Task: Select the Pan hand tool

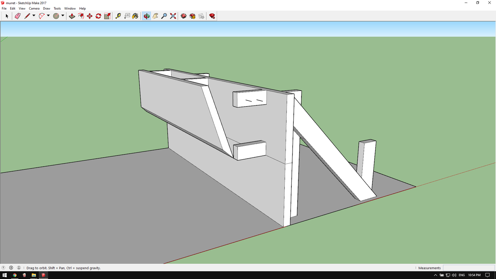Action: pos(155,16)
